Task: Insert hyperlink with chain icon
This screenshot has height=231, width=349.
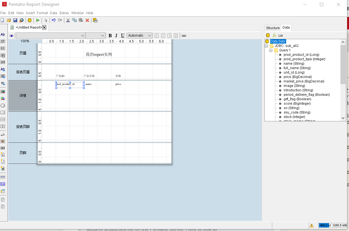Action: (x=184, y=36)
